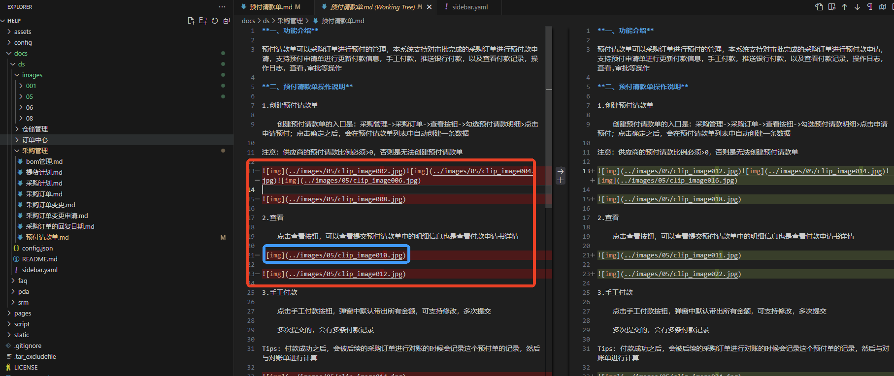894x376 pixels.
Task: Click the open preview to the side icon
Action: click(x=832, y=7)
